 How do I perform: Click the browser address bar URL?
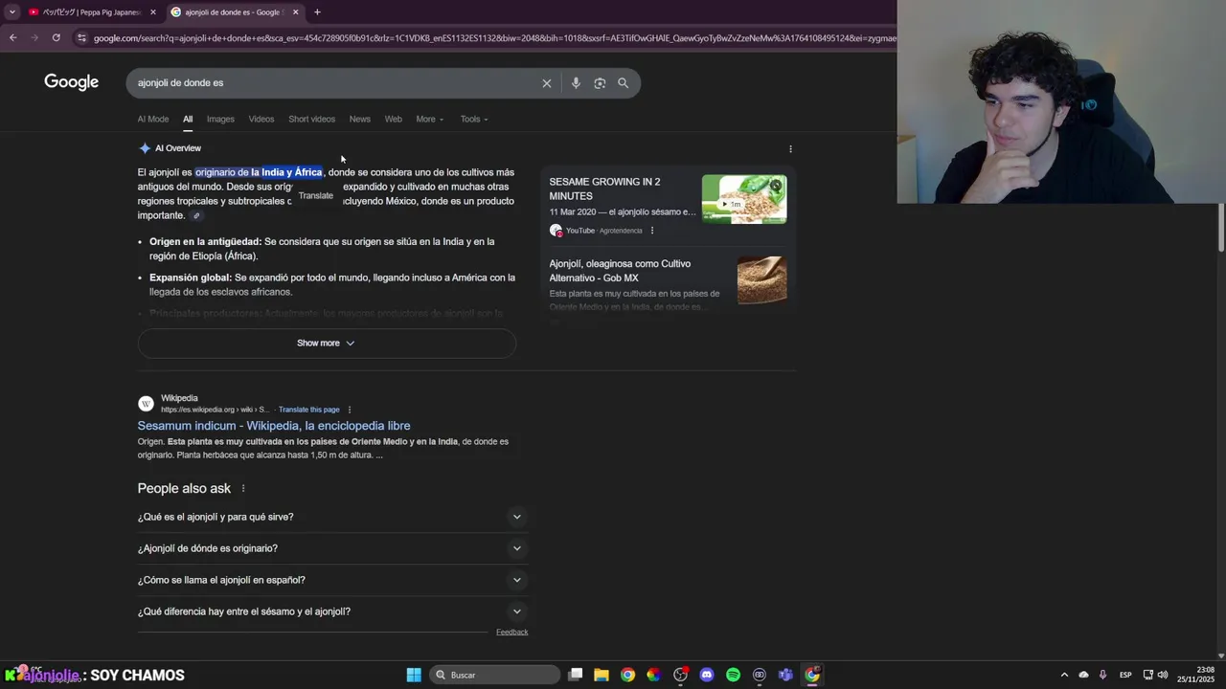pos(493,37)
